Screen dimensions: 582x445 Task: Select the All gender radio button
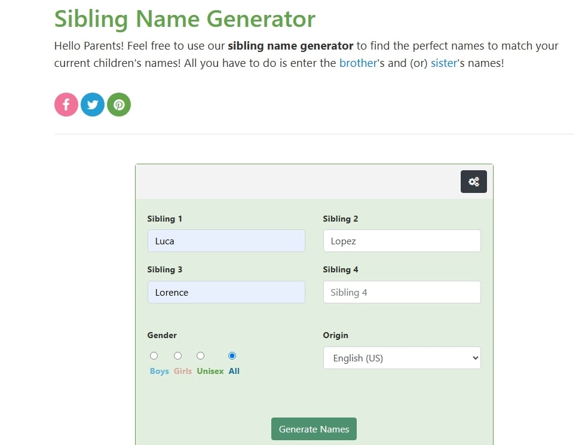click(x=232, y=356)
